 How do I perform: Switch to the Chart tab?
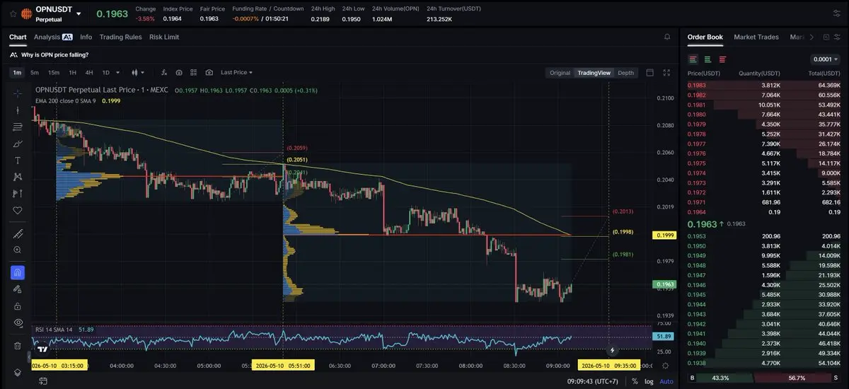[18, 37]
